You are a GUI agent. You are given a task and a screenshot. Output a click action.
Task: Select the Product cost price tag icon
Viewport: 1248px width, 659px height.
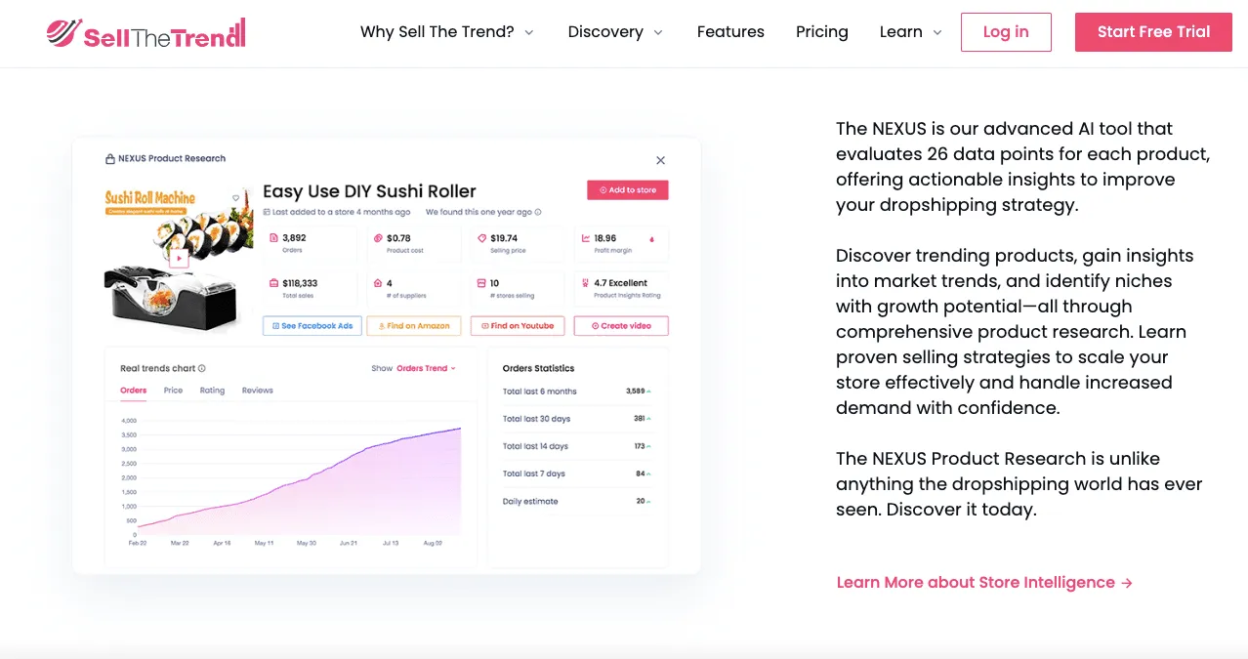(377, 238)
